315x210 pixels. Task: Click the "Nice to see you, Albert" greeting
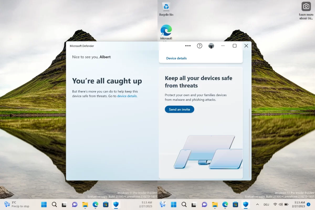click(x=91, y=57)
